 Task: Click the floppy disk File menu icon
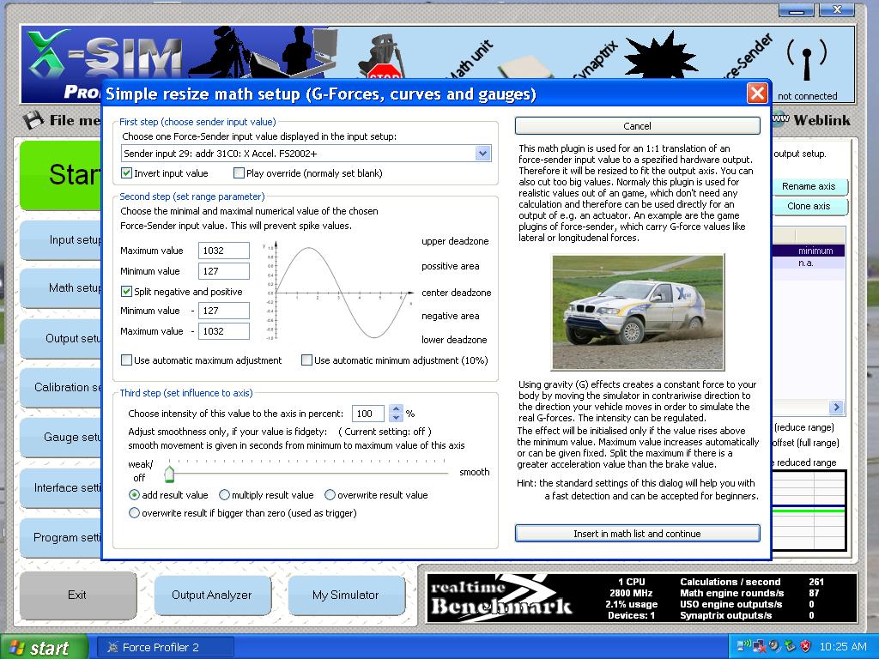click(33, 120)
